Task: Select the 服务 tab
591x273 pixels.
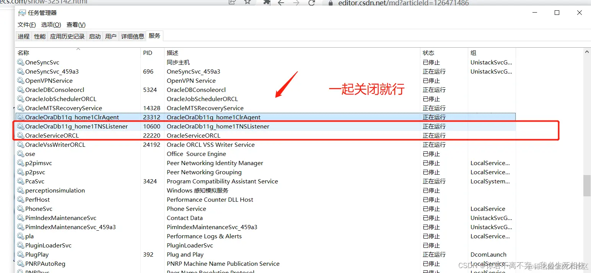Action: pyautogui.click(x=155, y=36)
